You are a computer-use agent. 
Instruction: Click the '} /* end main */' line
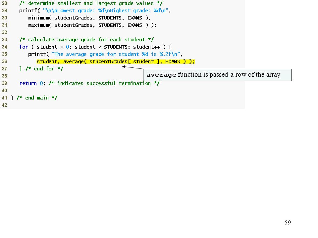tap(34, 98)
